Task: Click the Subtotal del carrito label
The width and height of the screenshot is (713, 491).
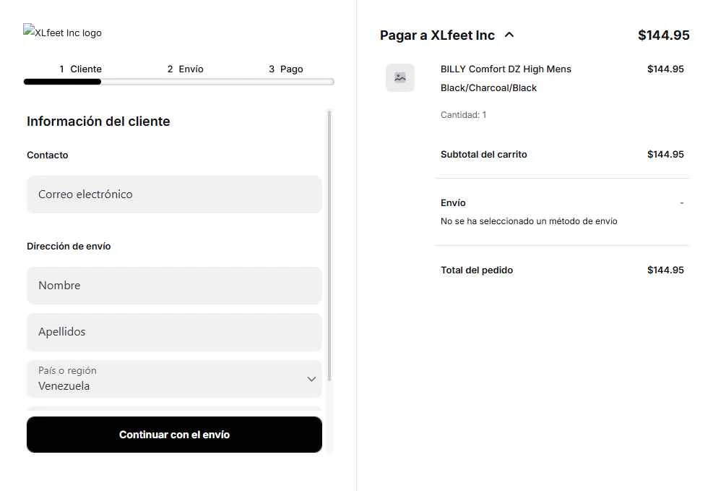Action: click(x=483, y=154)
